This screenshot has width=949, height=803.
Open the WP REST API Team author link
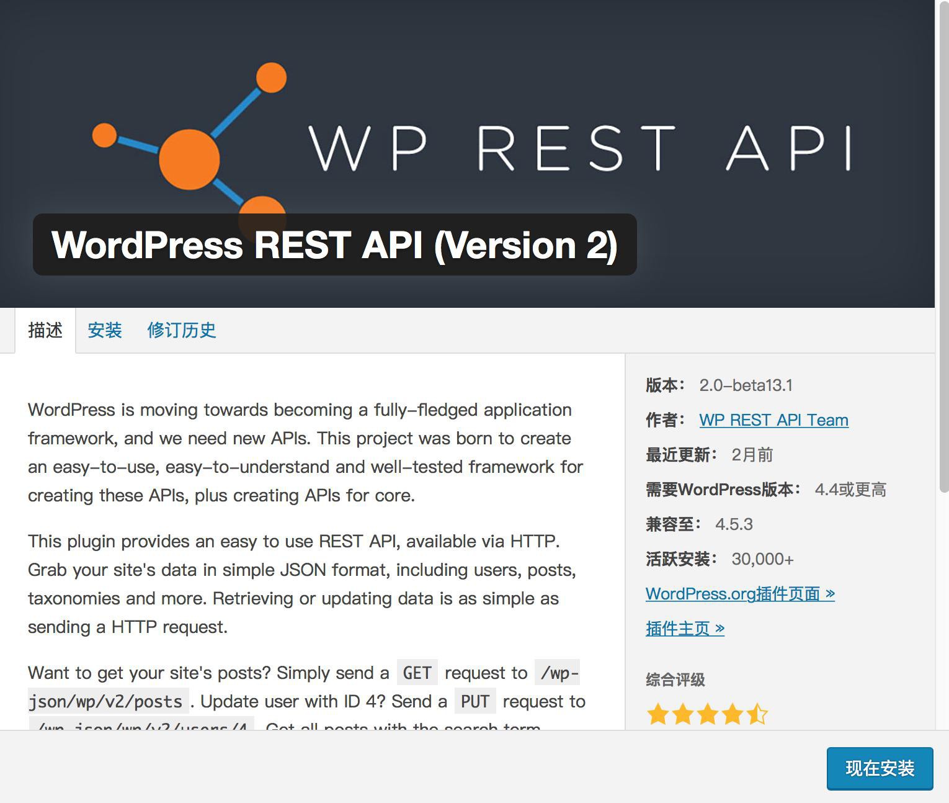[x=773, y=420]
